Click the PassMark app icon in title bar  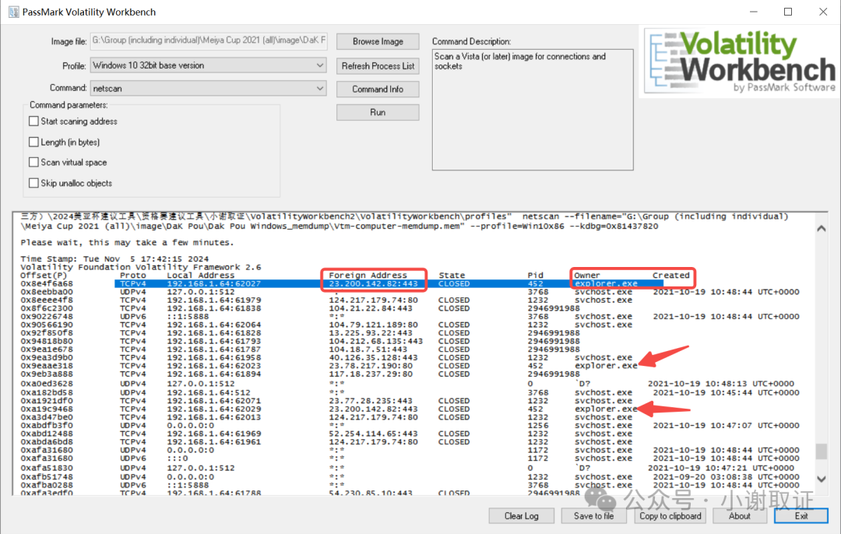[x=13, y=12]
